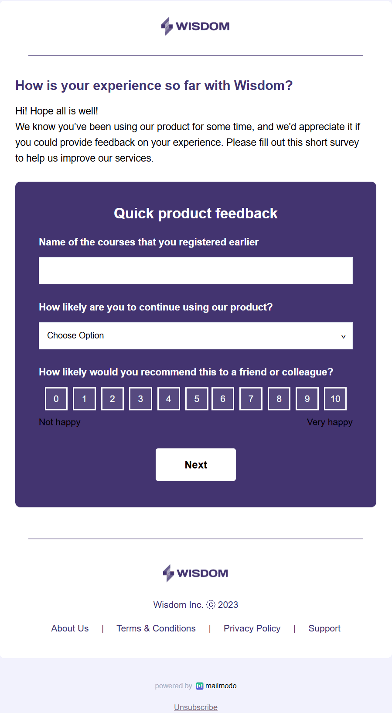Visit the About Us page
The image size is (392, 714).
point(69,628)
